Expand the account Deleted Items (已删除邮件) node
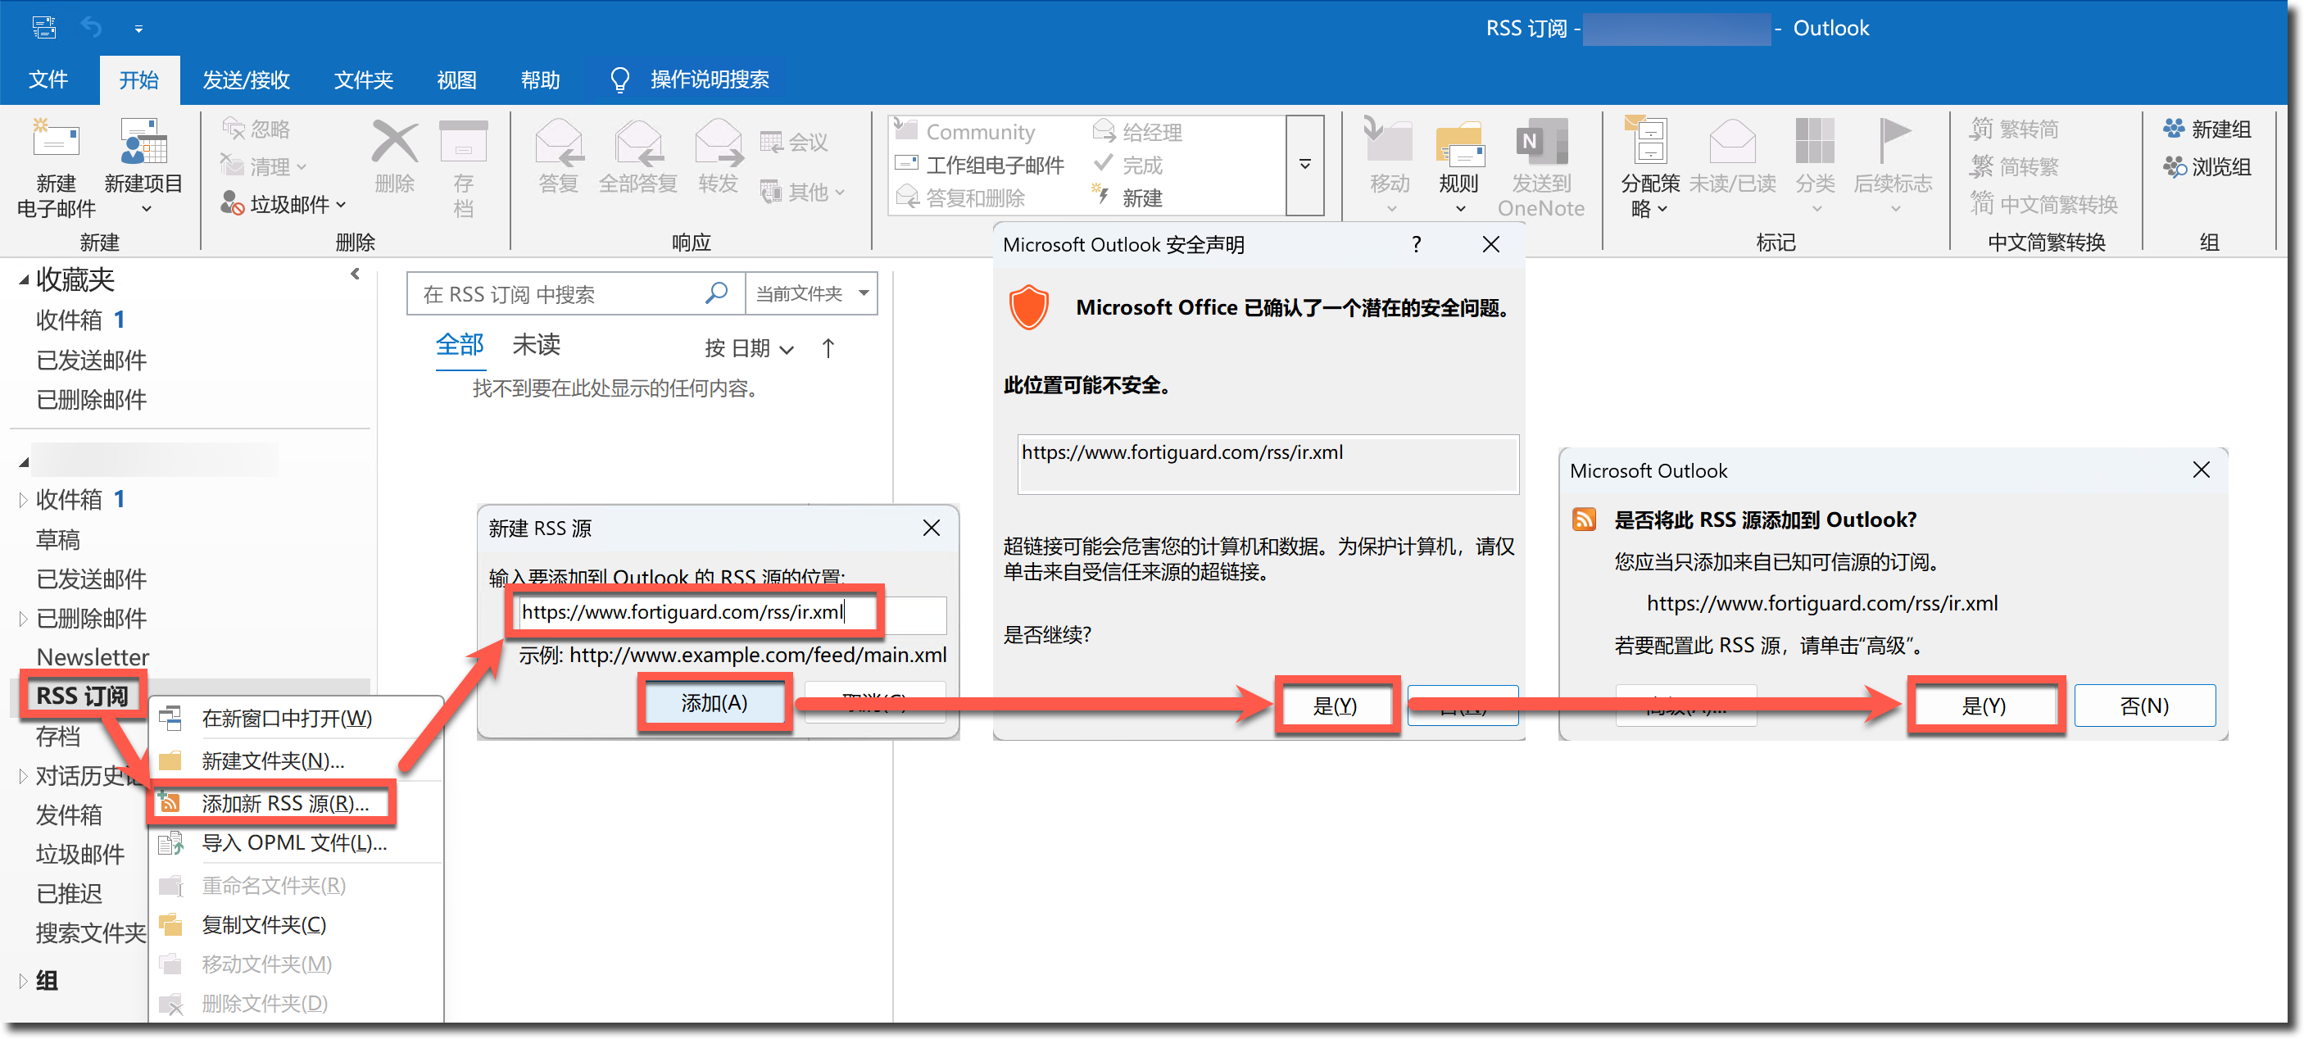2304x1039 pixels. tap(23, 619)
